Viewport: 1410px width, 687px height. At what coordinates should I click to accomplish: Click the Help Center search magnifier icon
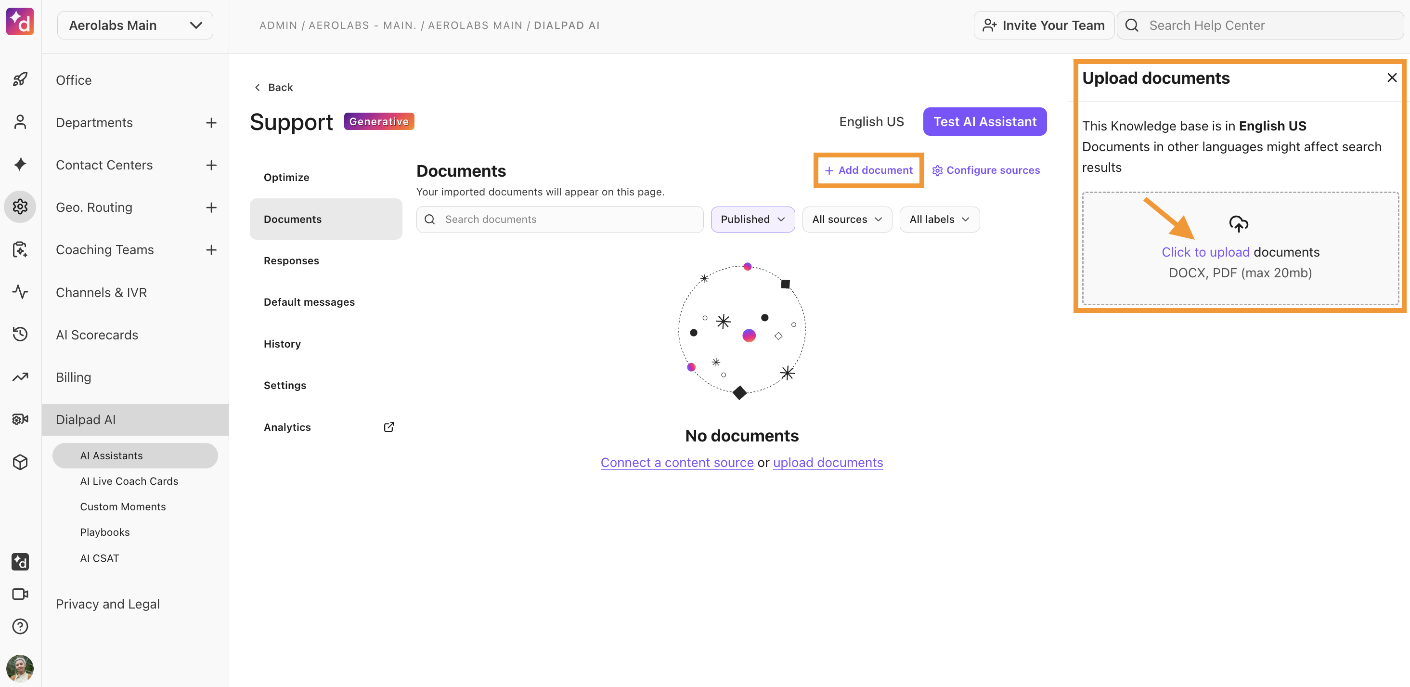tap(1131, 25)
